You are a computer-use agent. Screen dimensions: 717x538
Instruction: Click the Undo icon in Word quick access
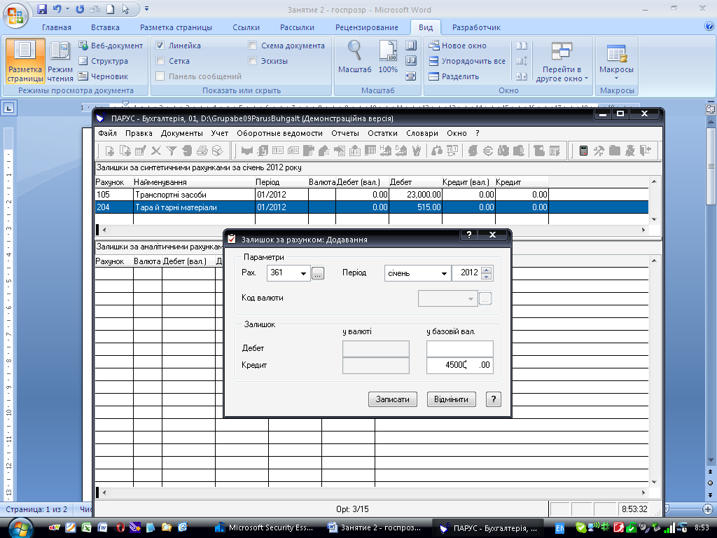point(57,8)
